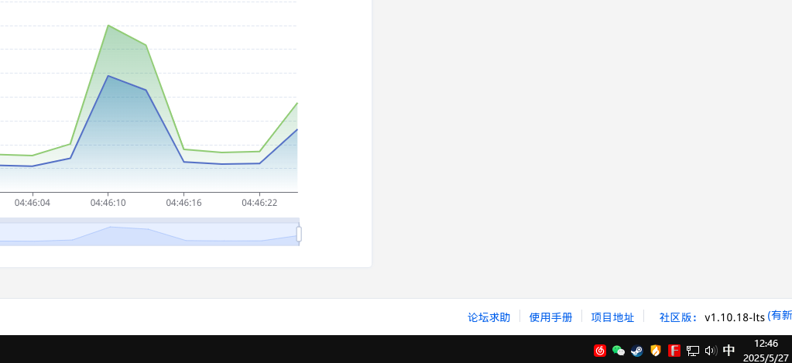
Task: Click the 04:46:04 axis label
Action: 33,203
